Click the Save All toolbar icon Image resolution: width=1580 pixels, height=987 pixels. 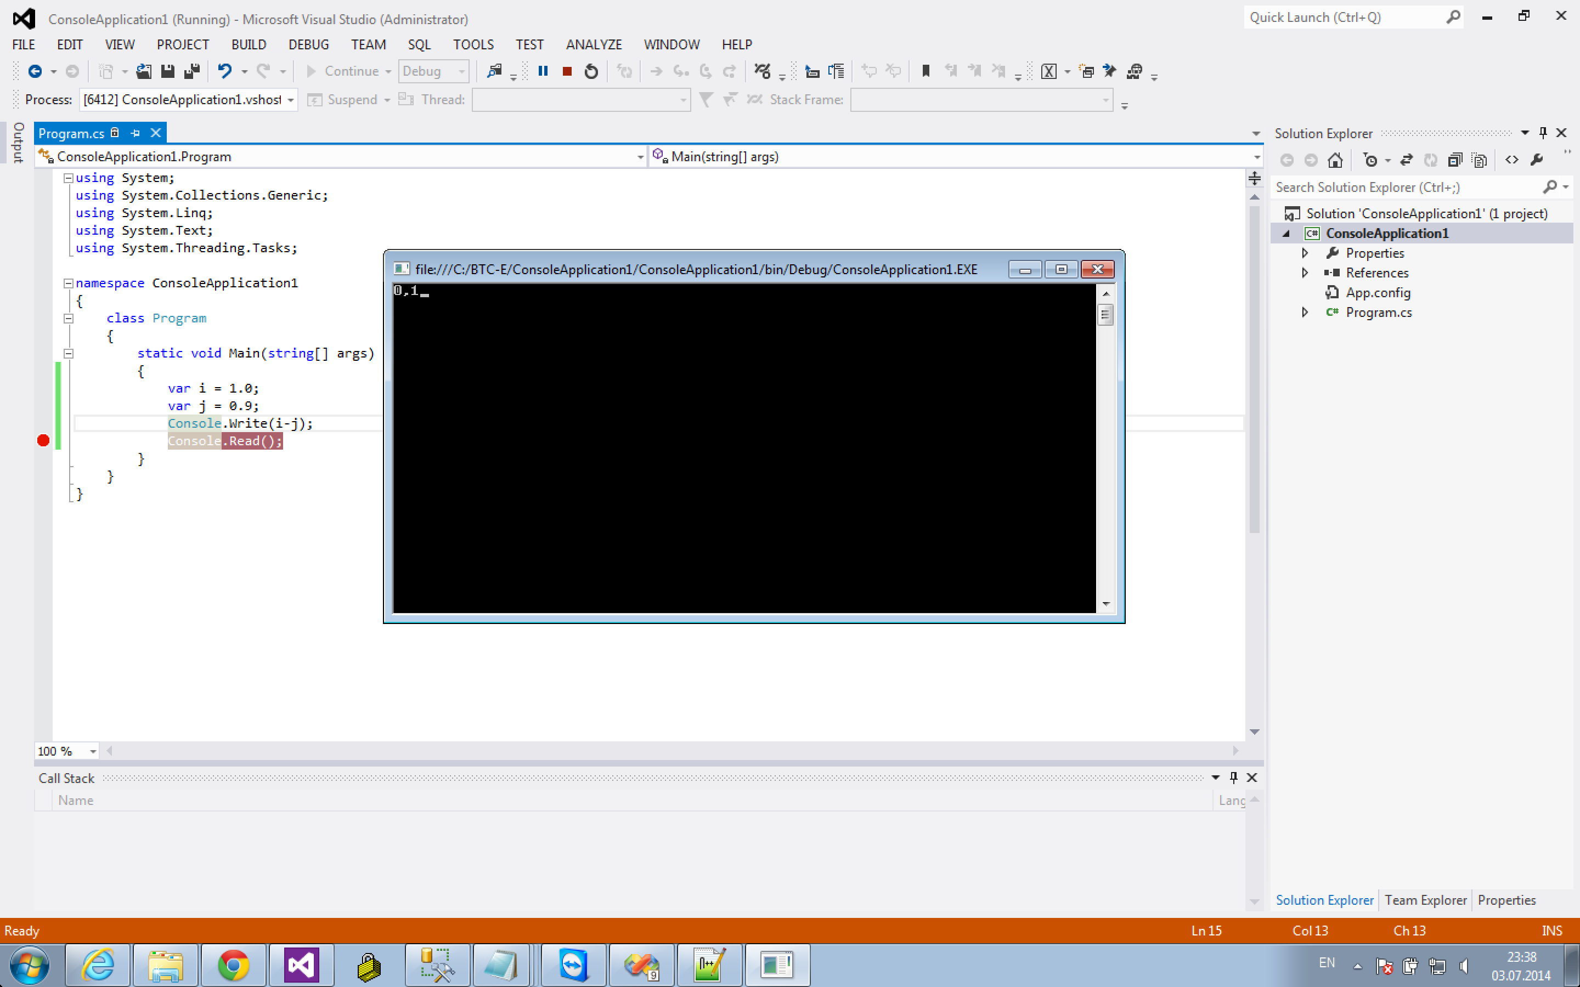click(191, 71)
